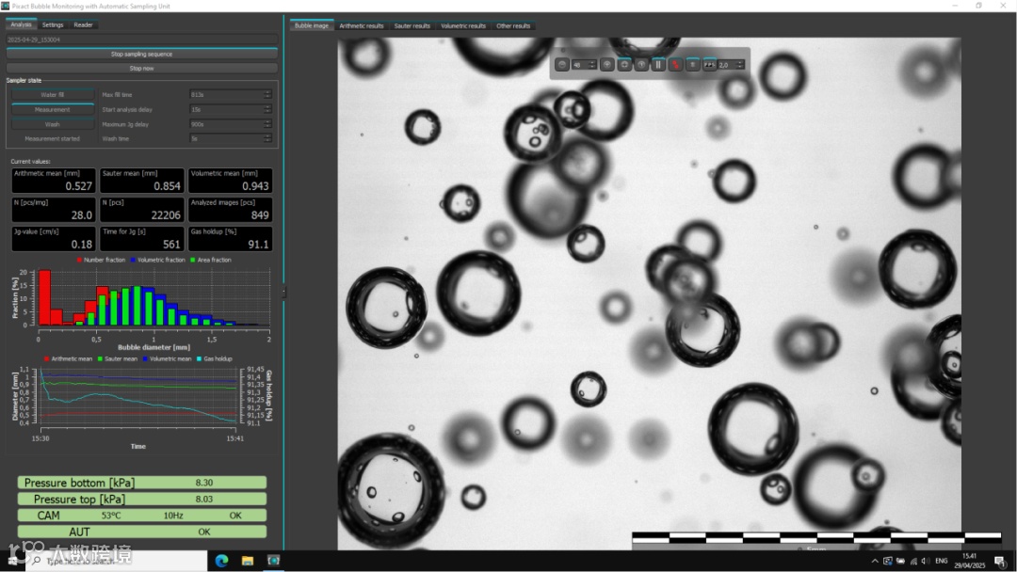Click the Stop sampling sequence button
Viewport: 1017px width, 572px height.
coord(141,54)
